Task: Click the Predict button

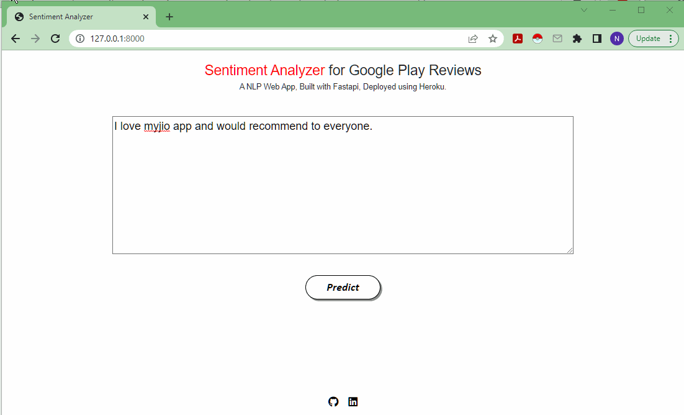Action: [x=343, y=288]
